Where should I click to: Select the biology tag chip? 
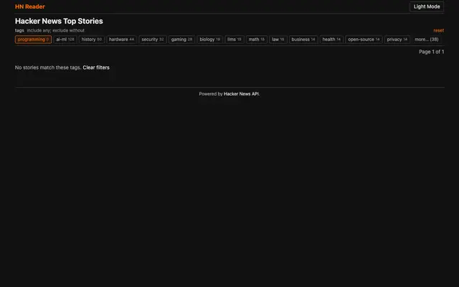209,39
